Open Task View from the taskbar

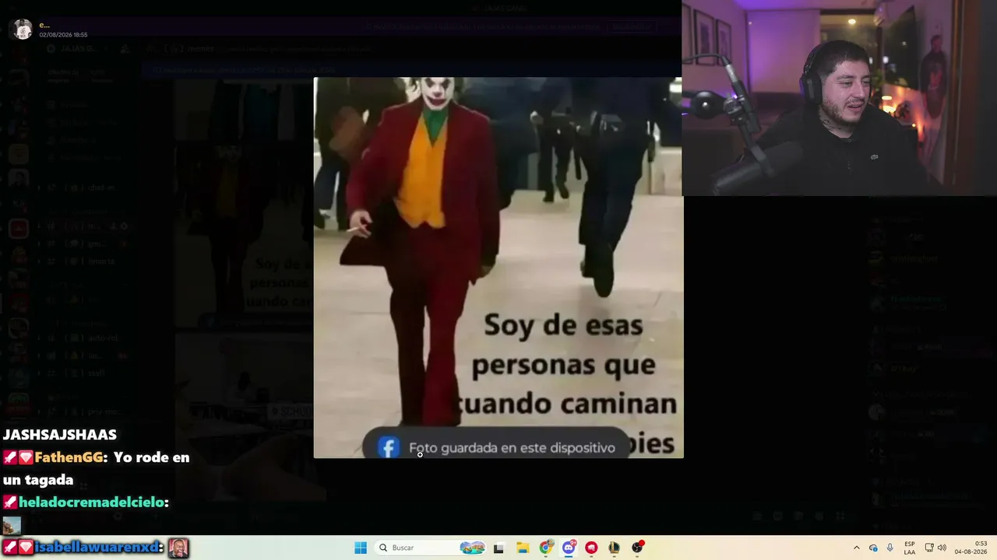(498, 548)
